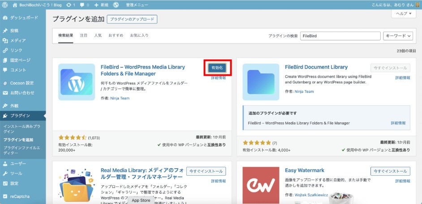Click the Easy Watermark plugin title
Screen dimensions: 422x204
pyautogui.click(x=305, y=170)
